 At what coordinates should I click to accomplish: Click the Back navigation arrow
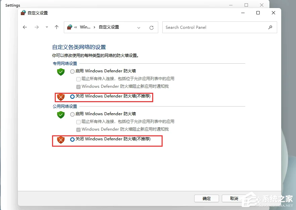(x=25, y=27)
